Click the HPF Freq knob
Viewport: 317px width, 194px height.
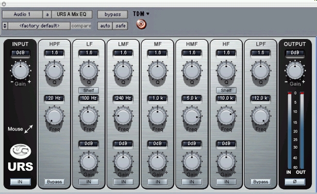[x=55, y=116]
